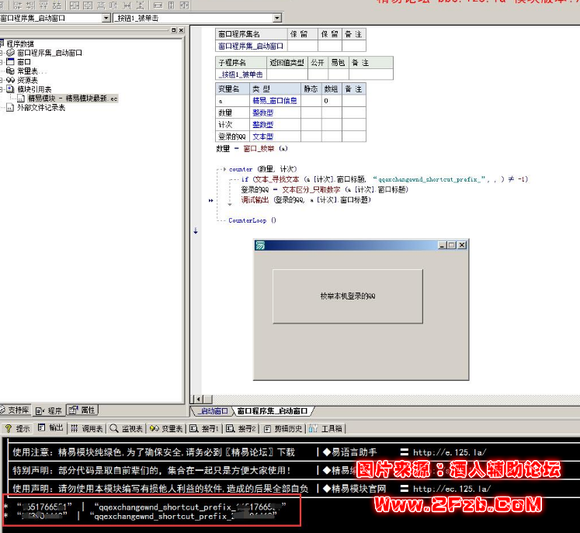Switch to the 属性 properties tab

coord(82,410)
